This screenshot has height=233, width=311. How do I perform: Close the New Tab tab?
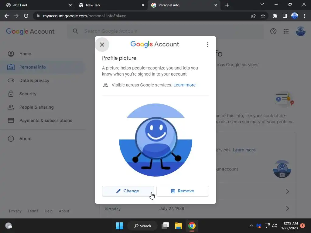143,5
